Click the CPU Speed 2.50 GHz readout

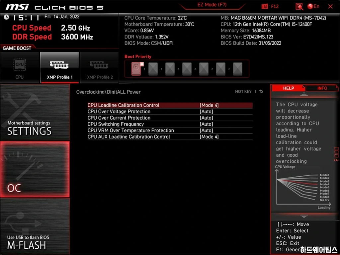51,28
